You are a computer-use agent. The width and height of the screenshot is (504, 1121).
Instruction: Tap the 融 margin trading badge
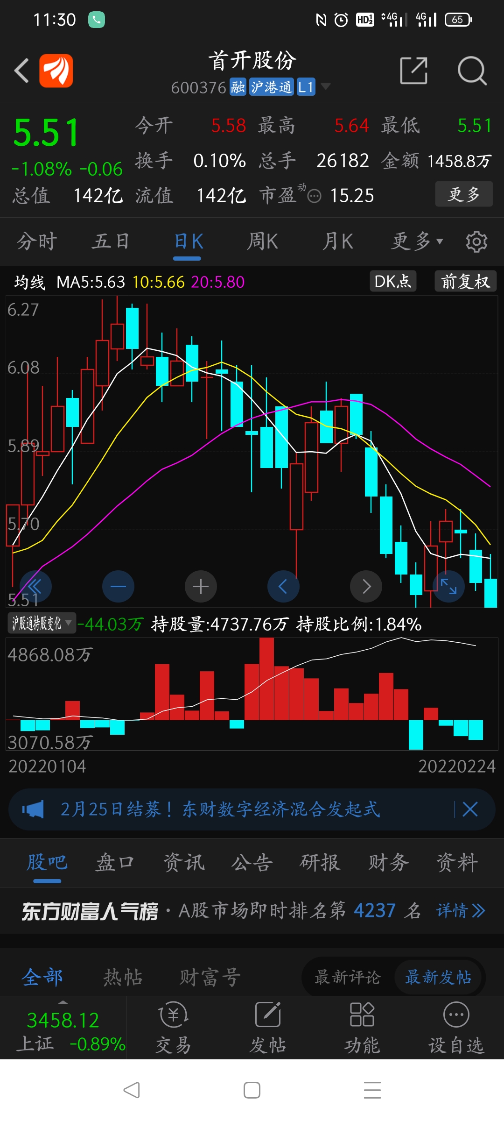238,87
